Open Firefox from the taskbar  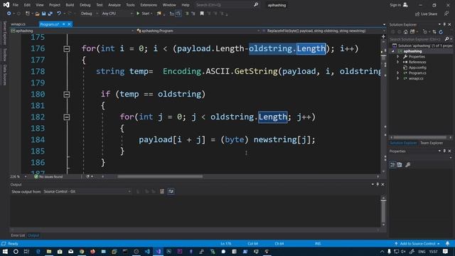point(92,251)
